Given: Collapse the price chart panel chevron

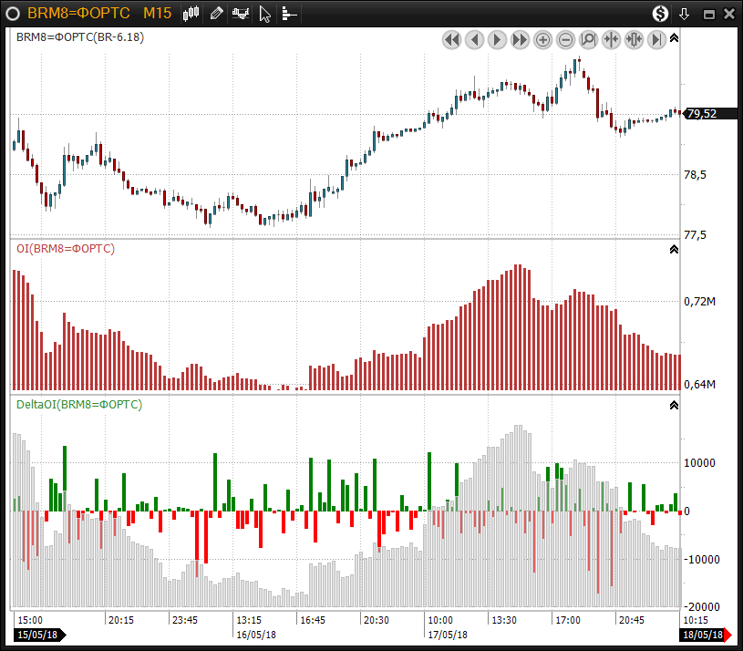Looking at the screenshot, I should 674,38.
